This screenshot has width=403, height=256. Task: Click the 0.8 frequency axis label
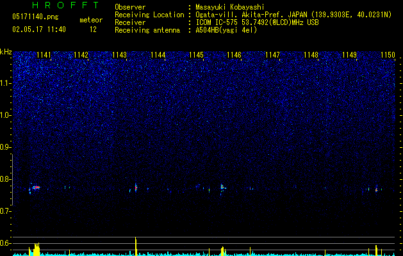click(x=5, y=179)
